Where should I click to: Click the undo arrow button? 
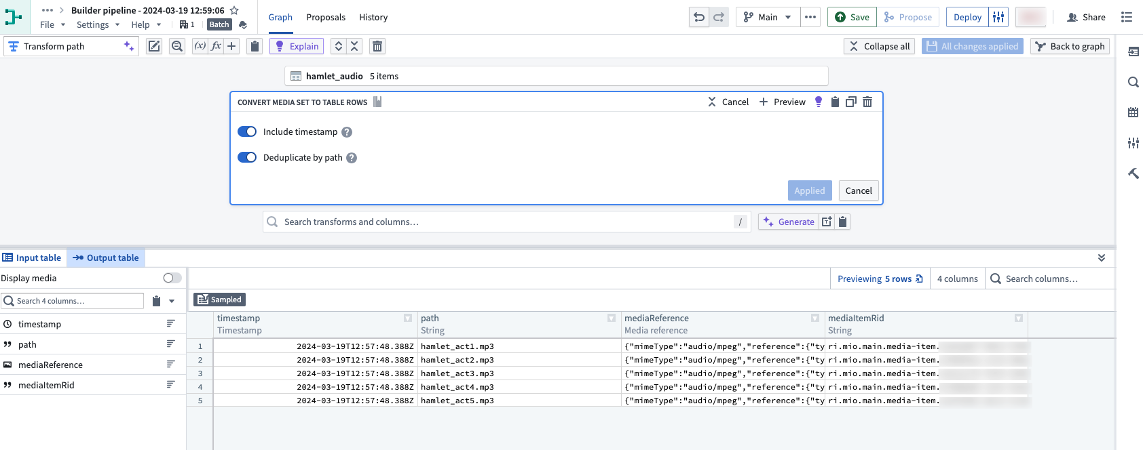click(x=699, y=17)
